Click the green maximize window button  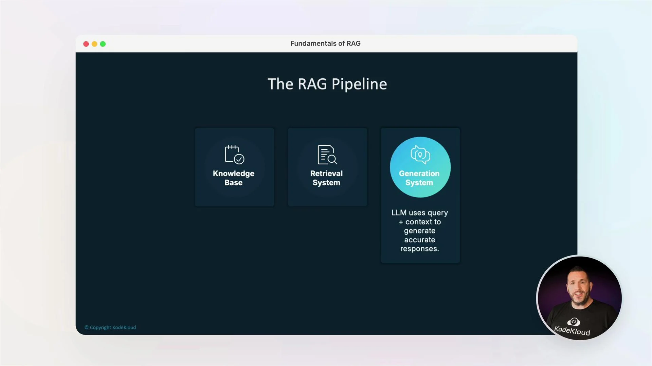click(103, 44)
